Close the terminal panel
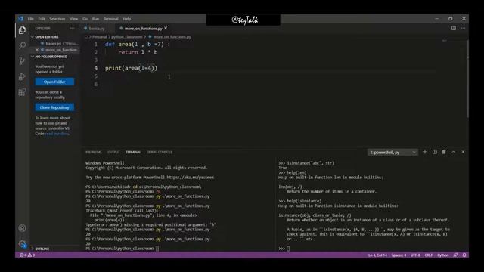Screen dimensions: 484x272 (463, 152)
